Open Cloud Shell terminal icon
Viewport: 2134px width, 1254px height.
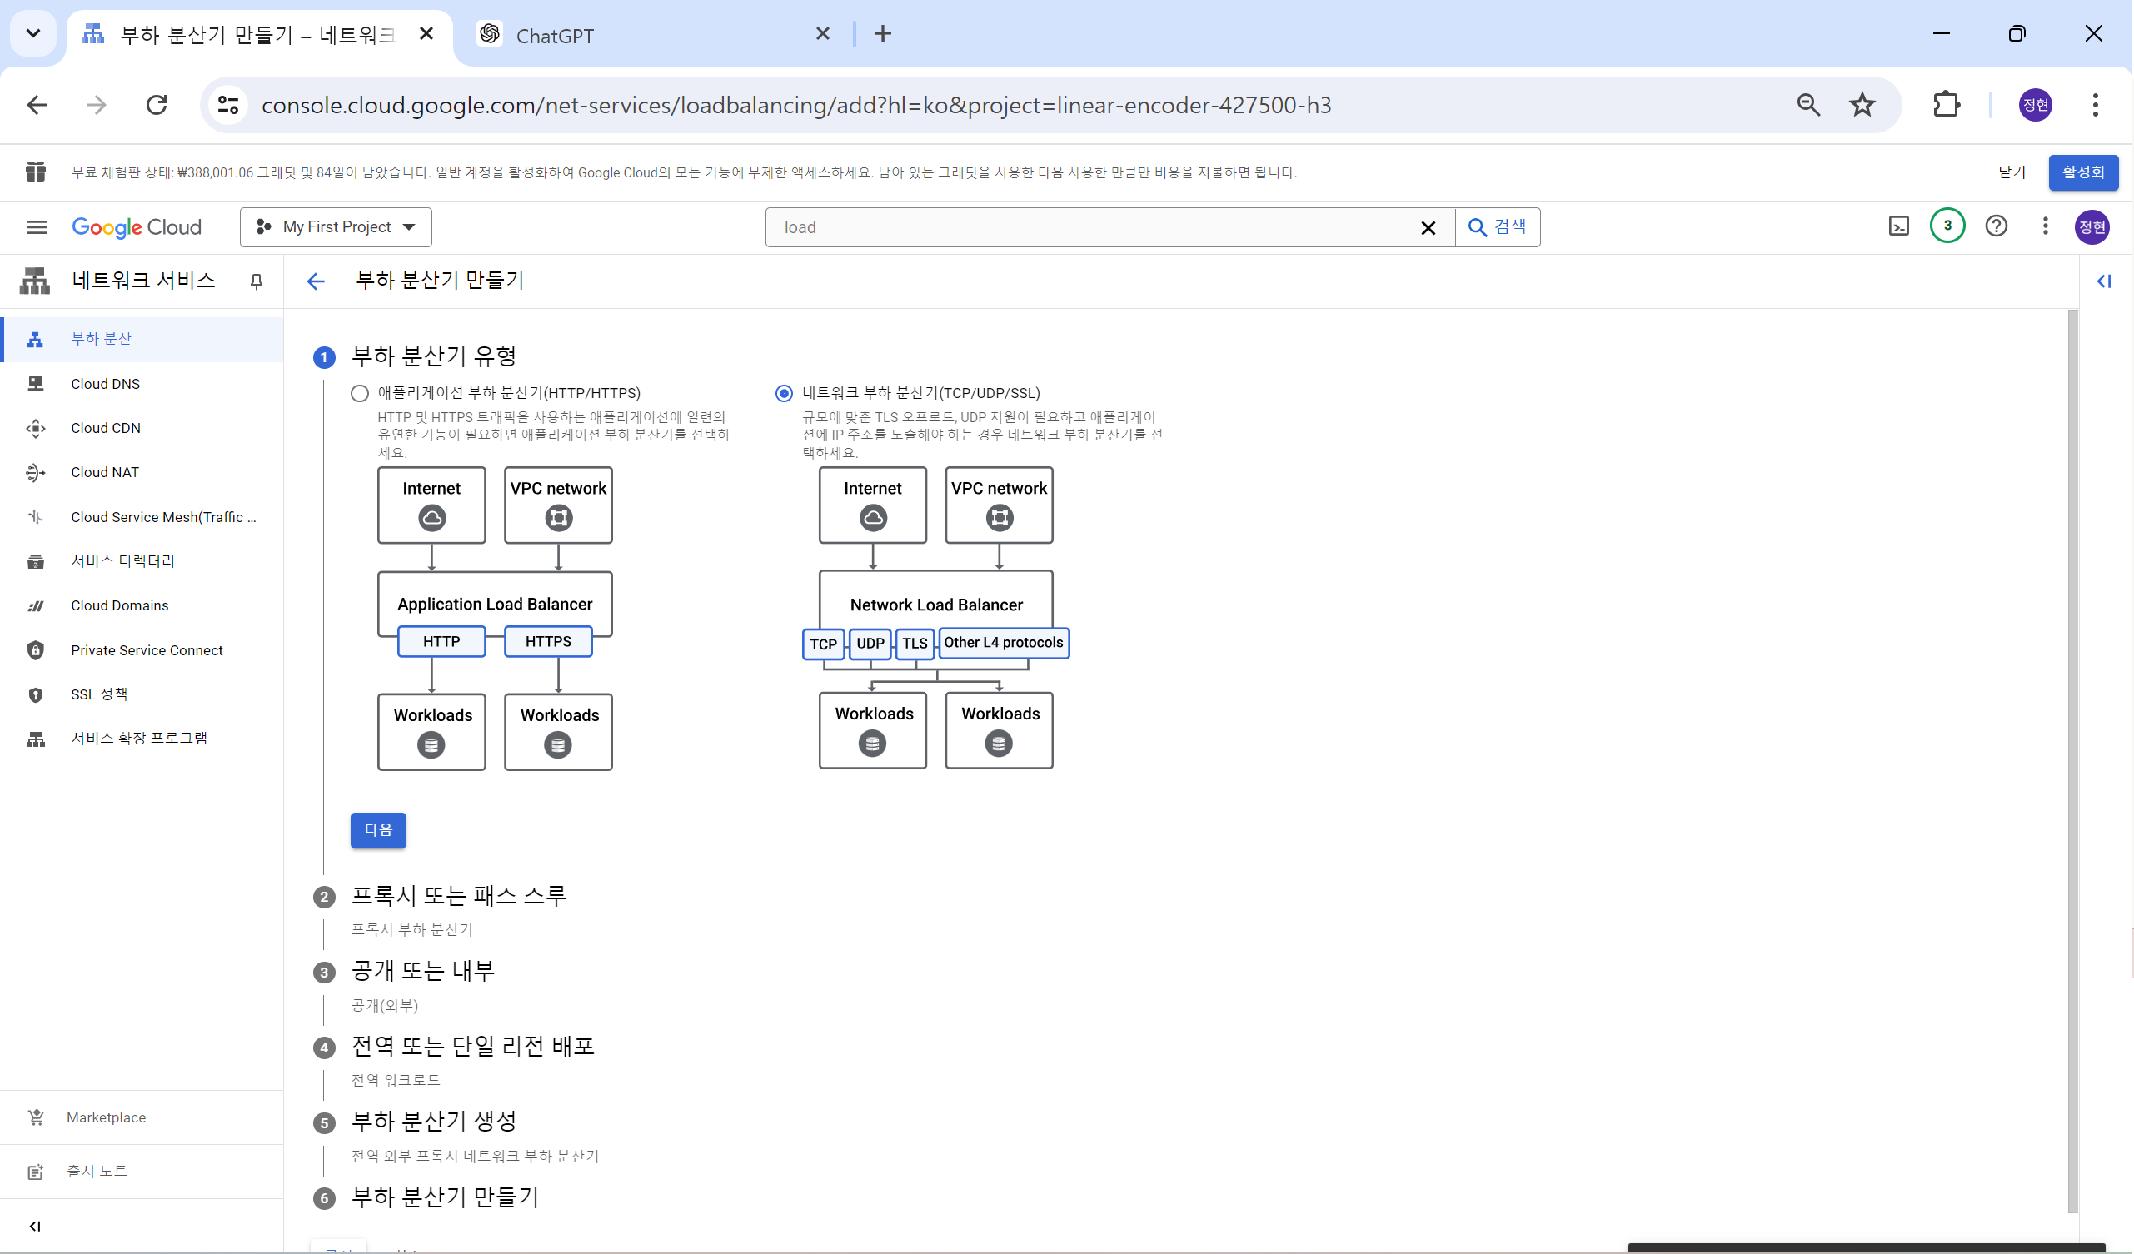[x=1898, y=226]
